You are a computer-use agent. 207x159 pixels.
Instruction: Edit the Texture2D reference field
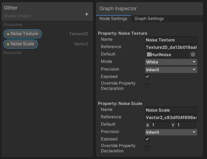click(171, 47)
